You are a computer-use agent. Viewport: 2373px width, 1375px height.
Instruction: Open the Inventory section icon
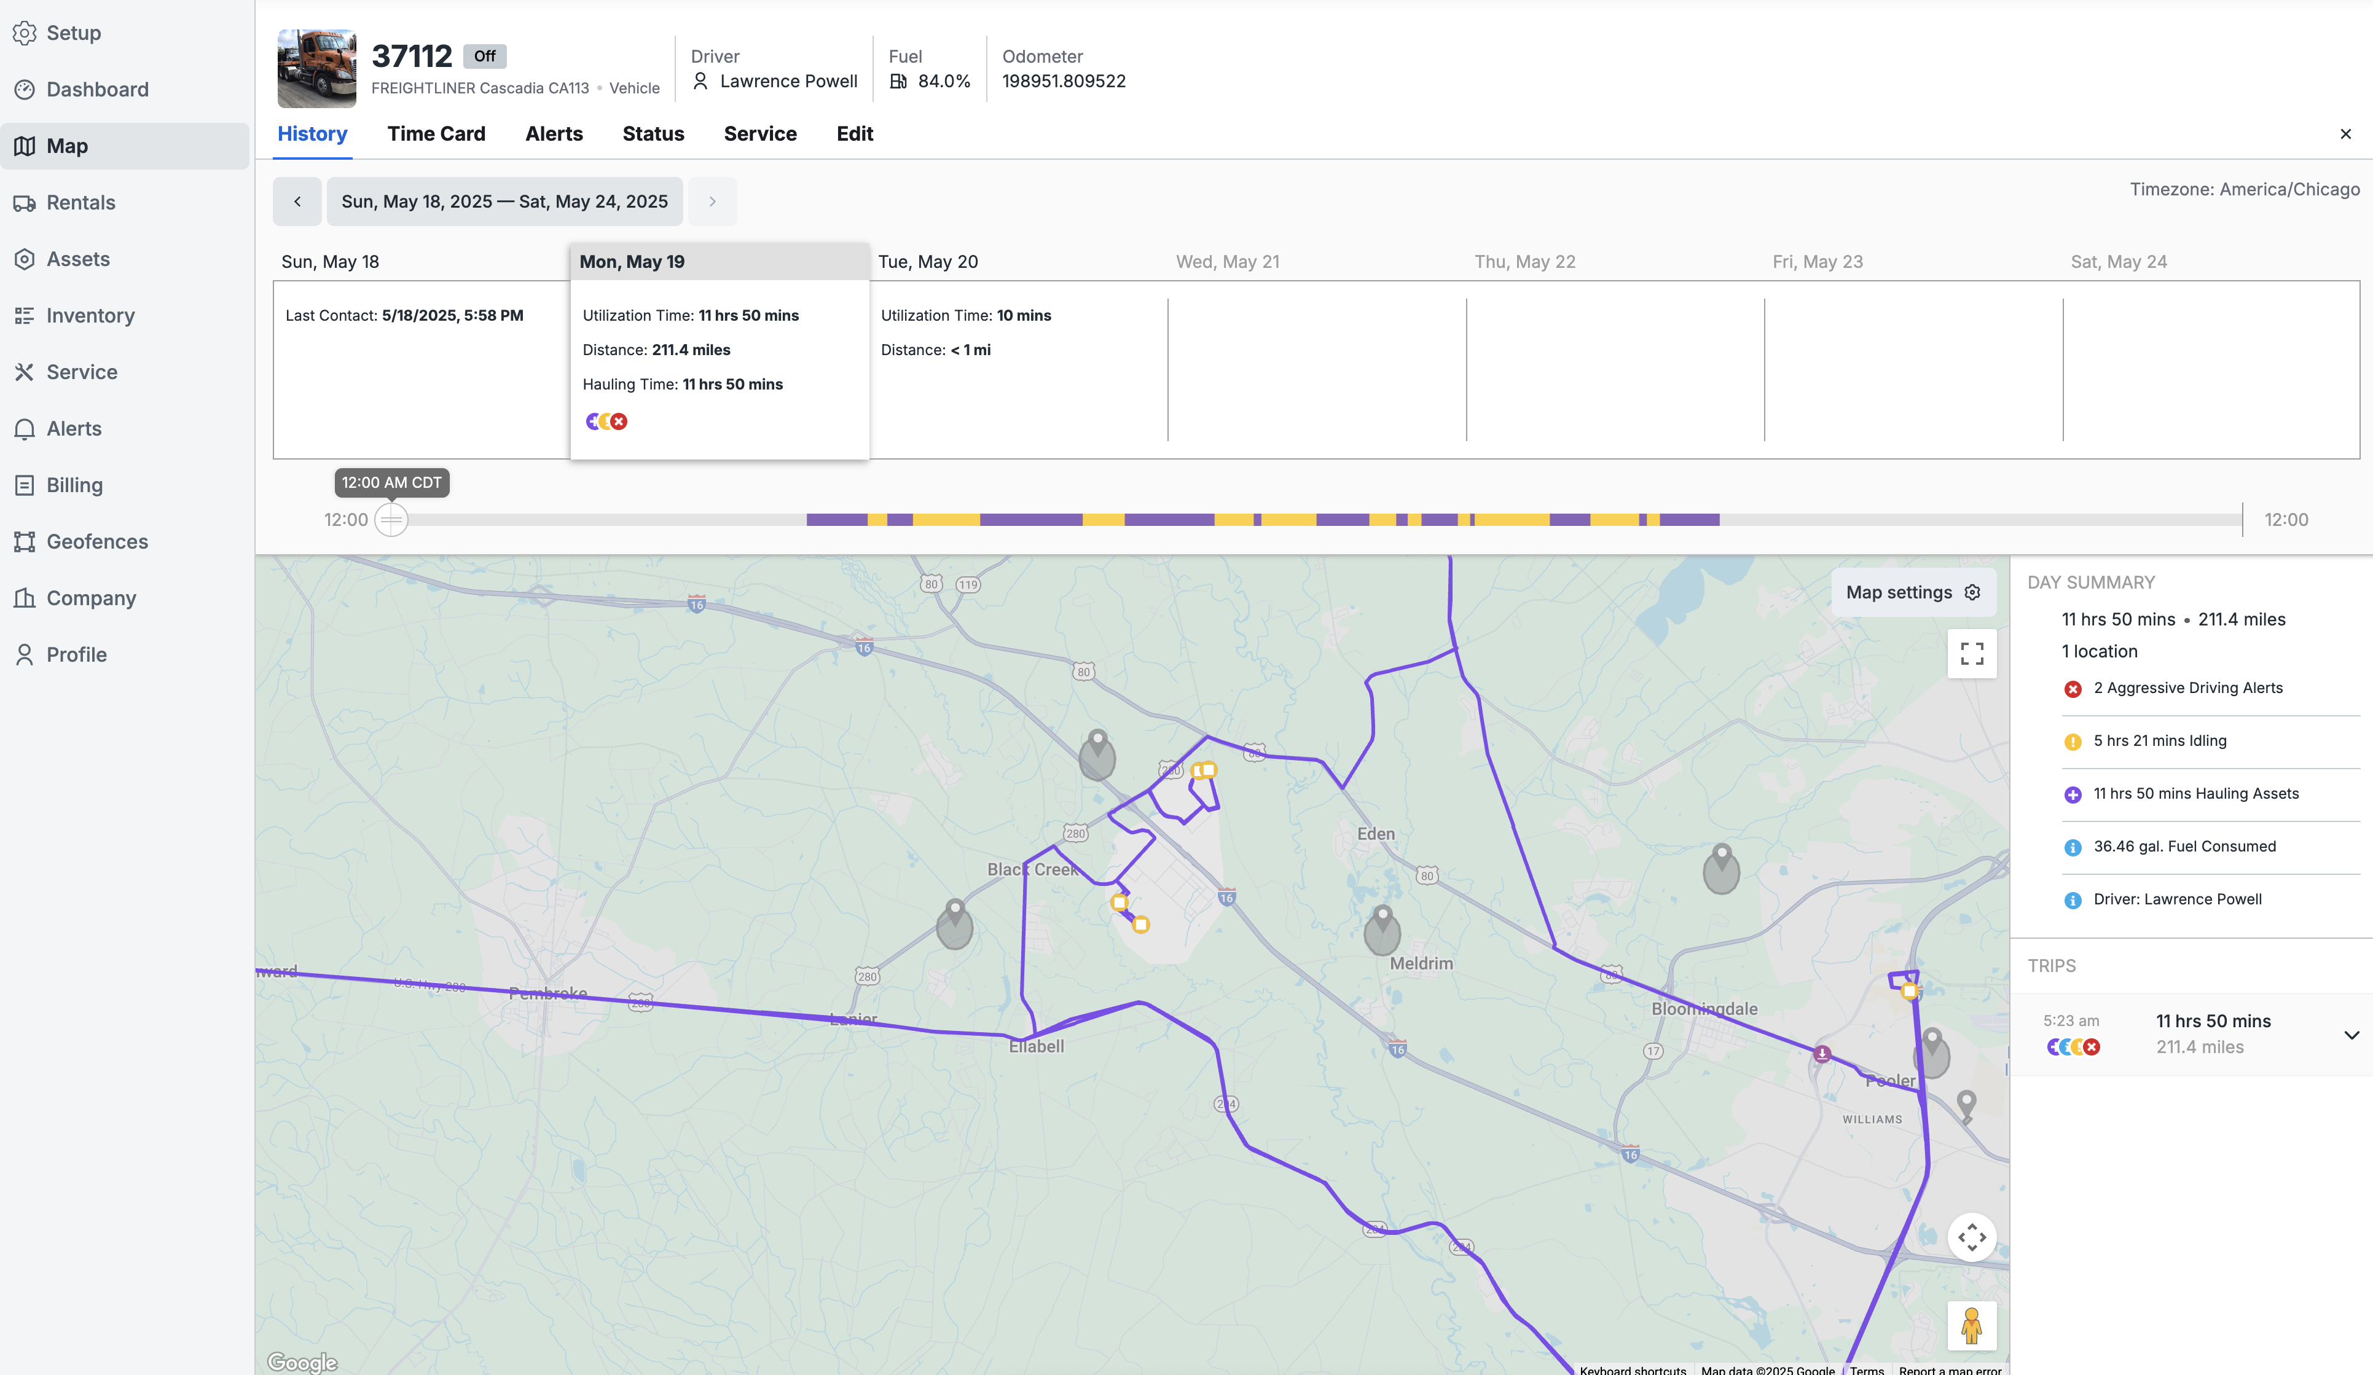(25, 316)
